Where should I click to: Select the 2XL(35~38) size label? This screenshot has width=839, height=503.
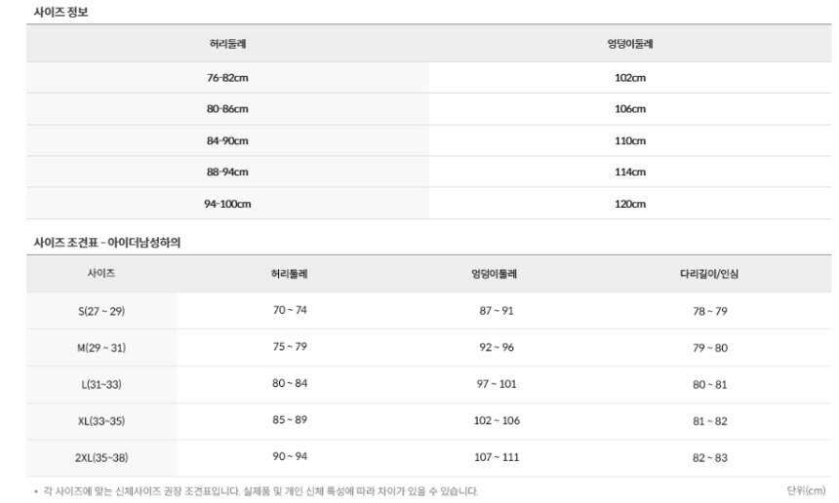click(101, 457)
